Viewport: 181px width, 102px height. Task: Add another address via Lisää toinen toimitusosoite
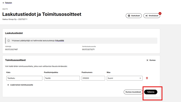point(20,85)
